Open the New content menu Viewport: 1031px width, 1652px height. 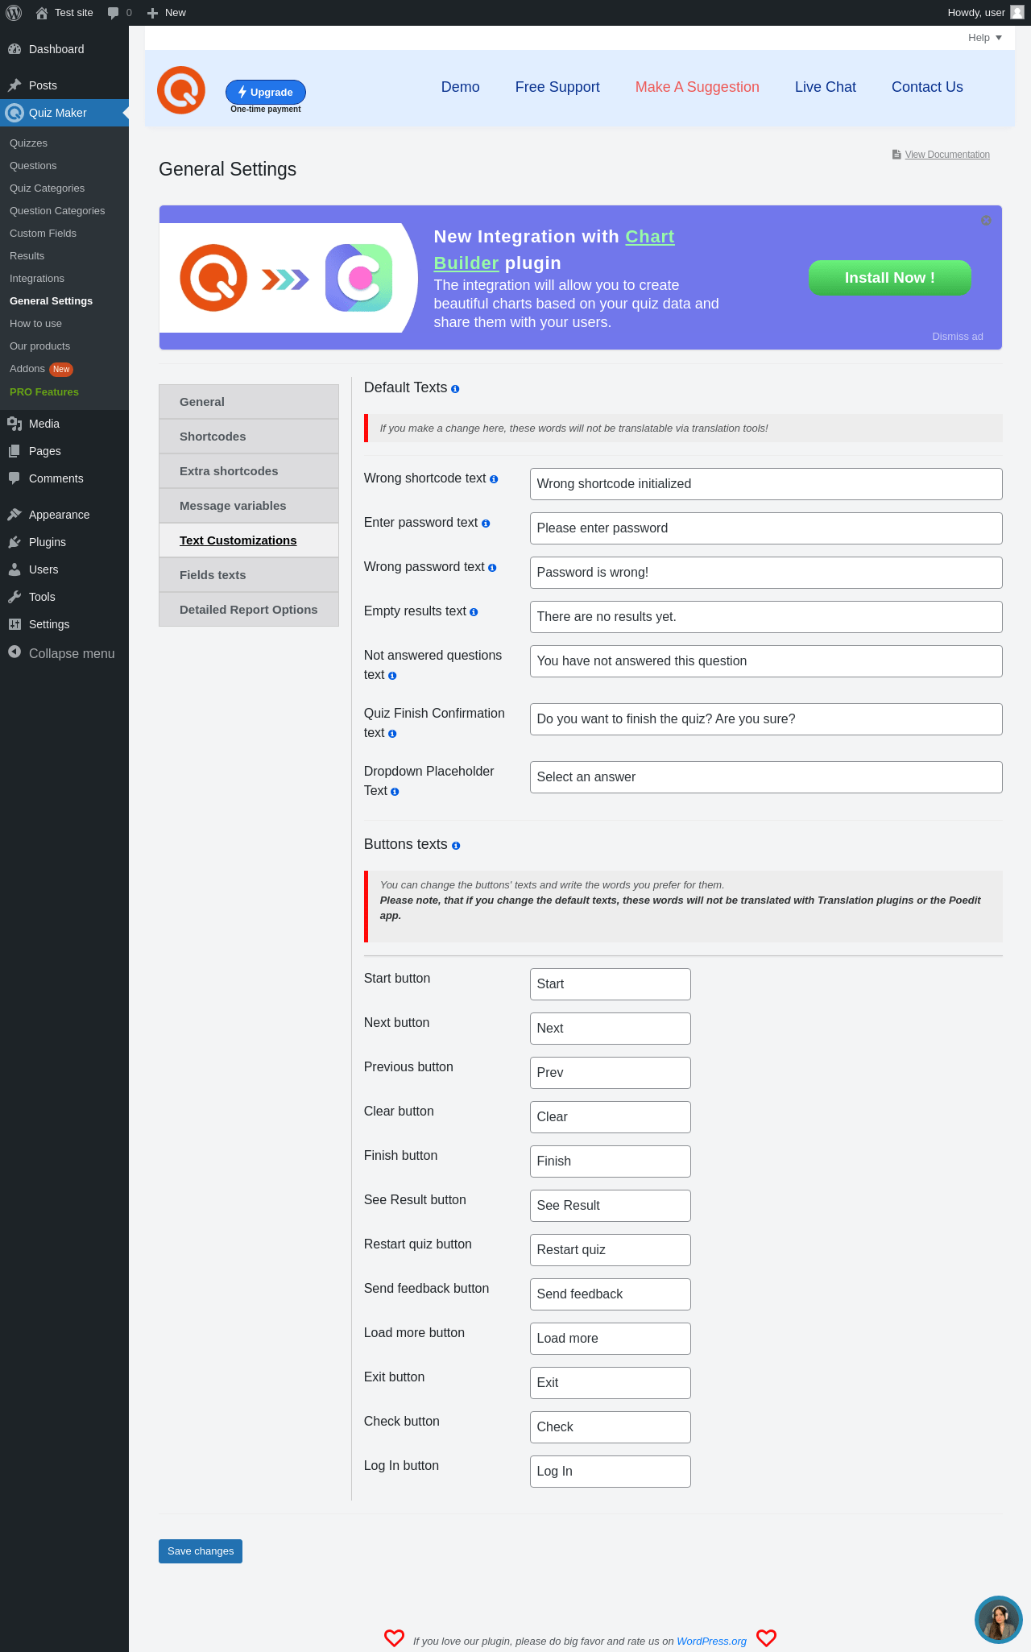click(x=167, y=13)
